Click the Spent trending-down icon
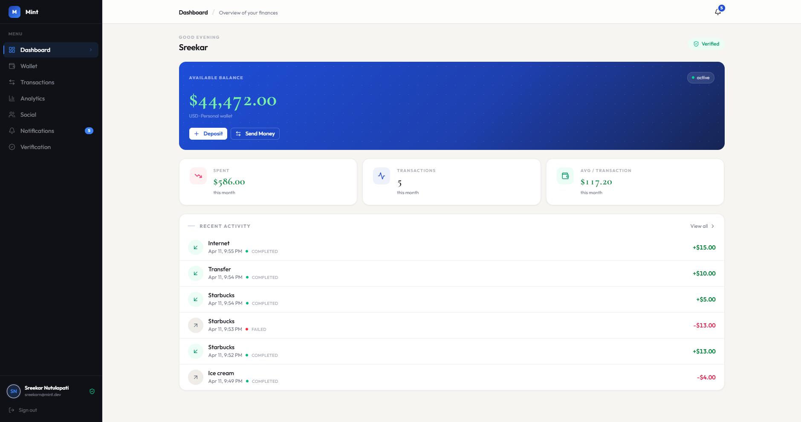The width and height of the screenshot is (801, 422). (198, 176)
